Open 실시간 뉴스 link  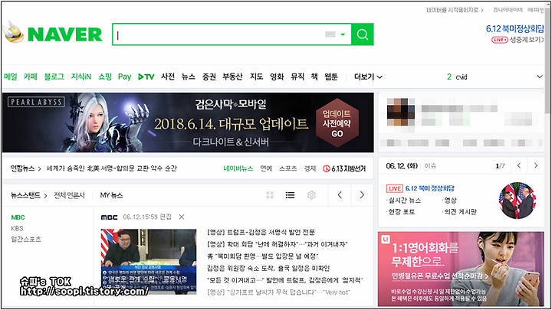[405, 201]
